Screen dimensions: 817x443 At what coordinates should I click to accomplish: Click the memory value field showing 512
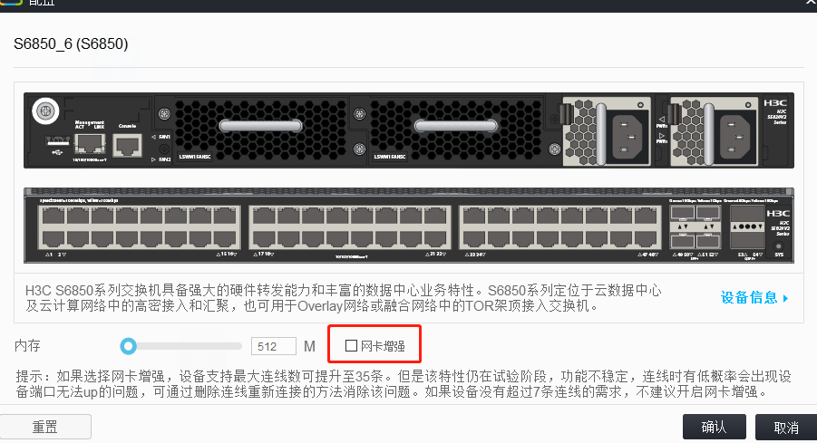(x=274, y=346)
